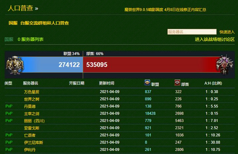Click the 0 服务器列表 label
This screenshot has height=154, width=238.
[31, 39]
